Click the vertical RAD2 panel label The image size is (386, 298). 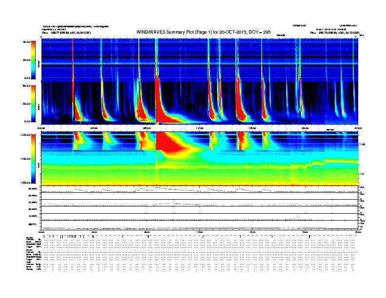(x=39, y=64)
